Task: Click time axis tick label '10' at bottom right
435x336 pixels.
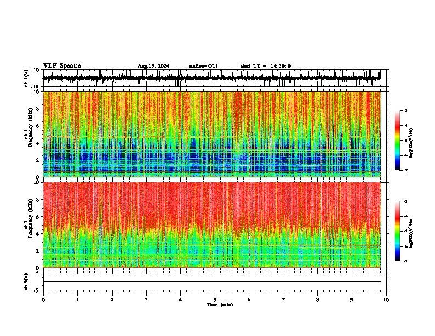Action: [386, 300]
